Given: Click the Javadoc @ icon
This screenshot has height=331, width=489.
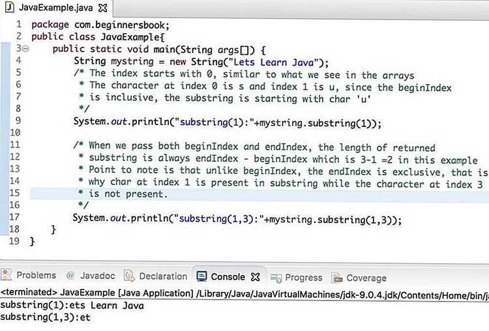Looking at the screenshot, I should click(70, 276).
